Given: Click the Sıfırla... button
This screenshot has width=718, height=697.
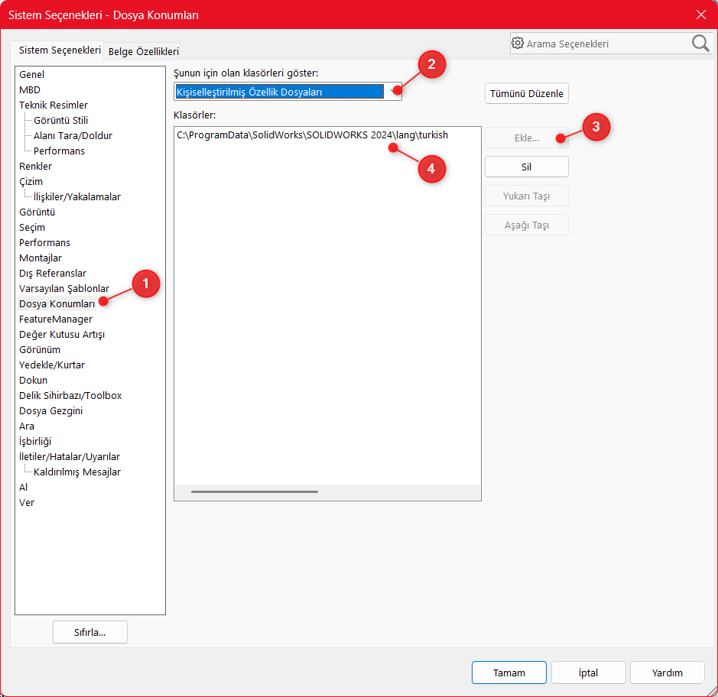Looking at the screenshot, I should pos(90,632).
